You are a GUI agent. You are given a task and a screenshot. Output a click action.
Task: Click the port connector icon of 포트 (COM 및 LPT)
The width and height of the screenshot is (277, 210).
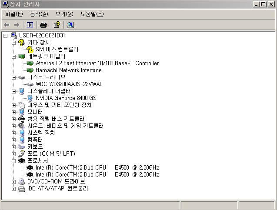click(x=22, y=154)
